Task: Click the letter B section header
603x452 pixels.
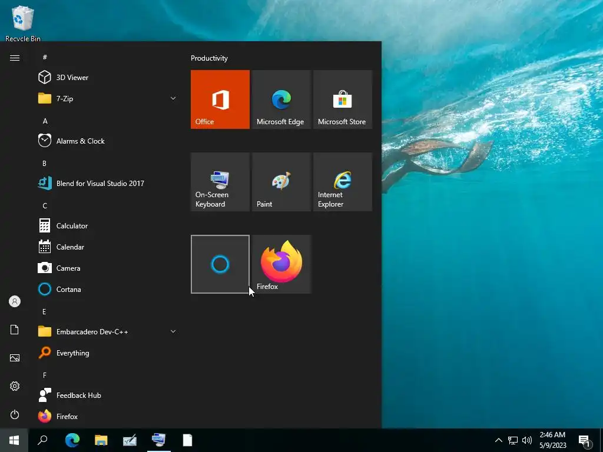Action: pos(45,164)
